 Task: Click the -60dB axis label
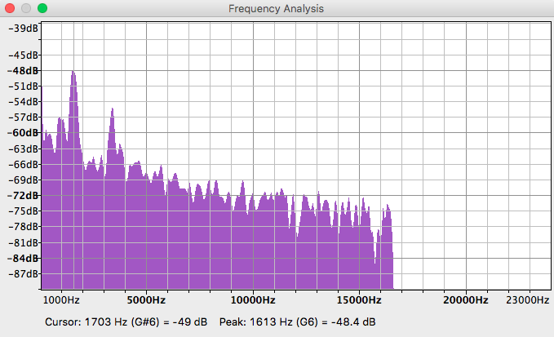click(23, 133)
